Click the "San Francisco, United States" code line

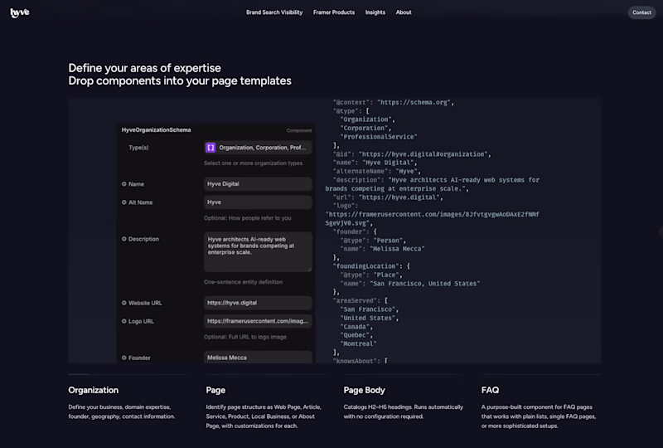point(409,283)
